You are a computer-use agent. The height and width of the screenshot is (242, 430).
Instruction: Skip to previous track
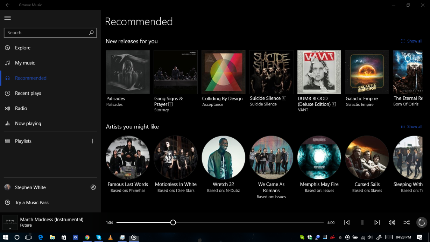[347, 222]
